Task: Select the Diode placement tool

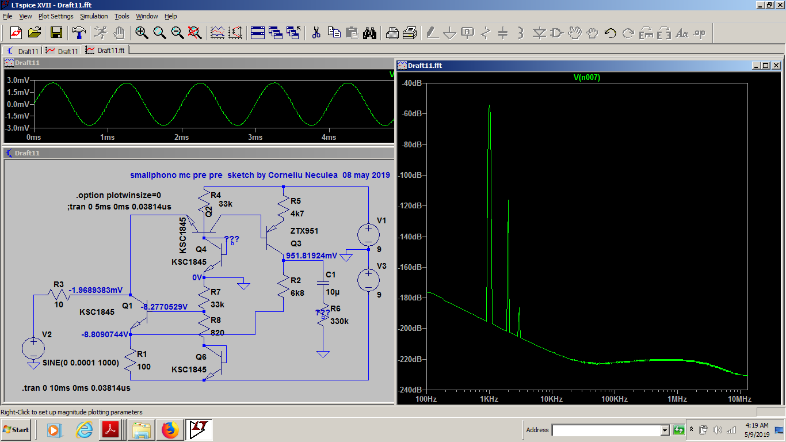Action: click(539, 33)
